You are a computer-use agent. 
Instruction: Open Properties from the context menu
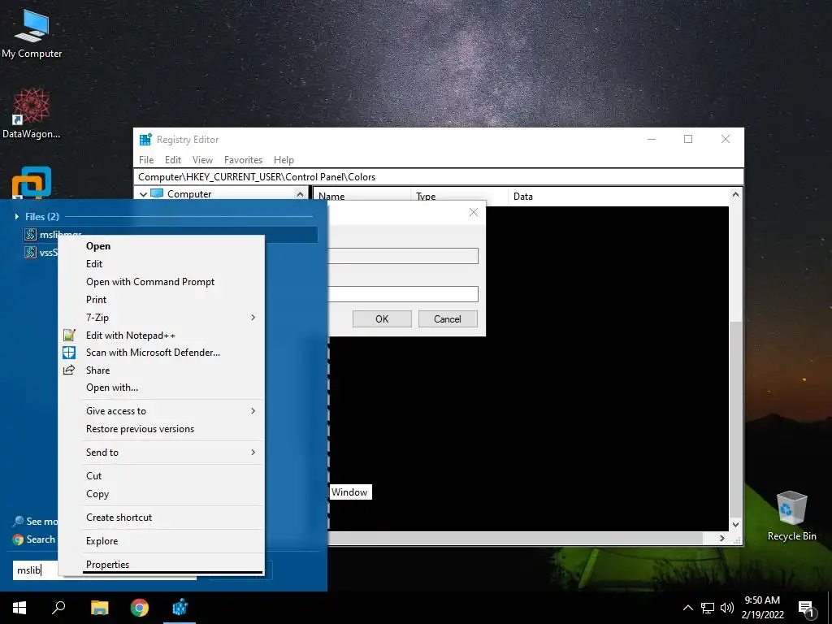[x=162, y=564]
